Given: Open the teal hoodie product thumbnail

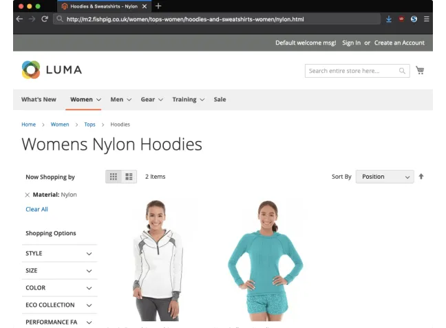Looking at the screenshot, I should [x=265, y=260].
